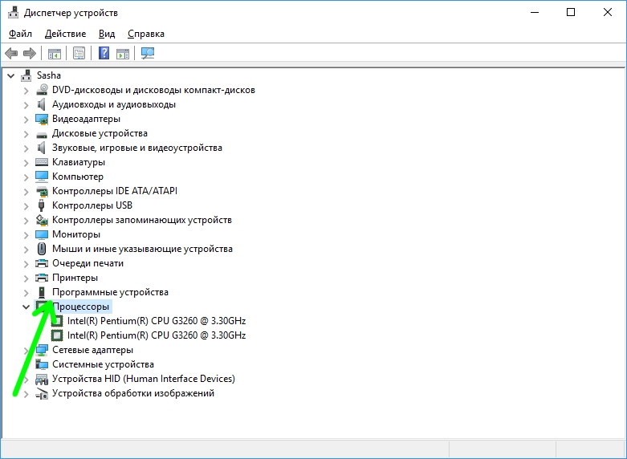
Task: Select Системные устройства label
Action: click(104, 364)
